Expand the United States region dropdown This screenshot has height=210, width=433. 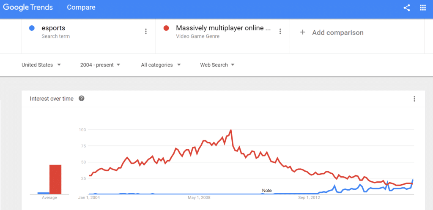point(41,65)
